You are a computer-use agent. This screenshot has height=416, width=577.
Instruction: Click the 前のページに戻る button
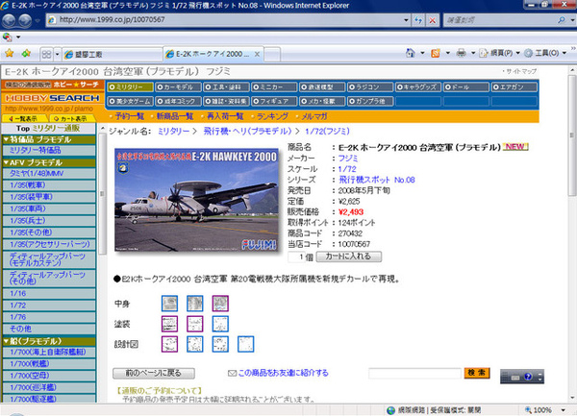pyautogui.click(x=154, y=374)
